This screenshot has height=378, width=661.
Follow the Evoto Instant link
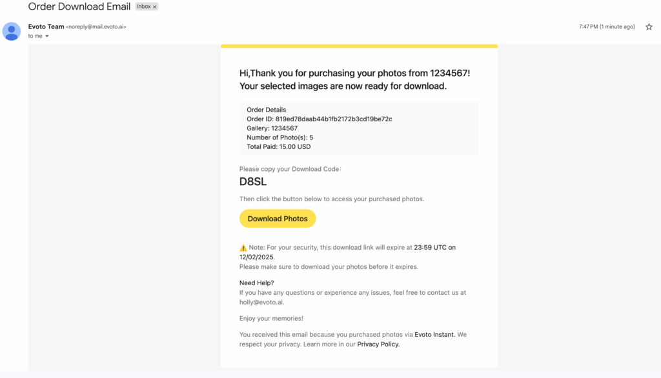click(x=434, y=335)
